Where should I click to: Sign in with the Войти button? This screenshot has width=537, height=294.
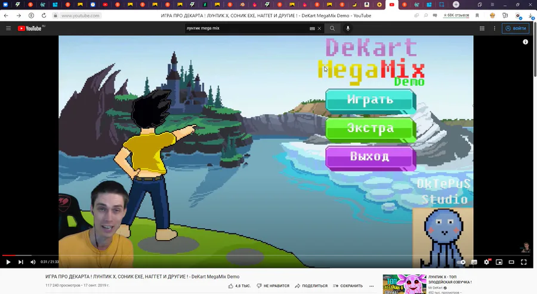pyautogui.click(x=516, y=29)
